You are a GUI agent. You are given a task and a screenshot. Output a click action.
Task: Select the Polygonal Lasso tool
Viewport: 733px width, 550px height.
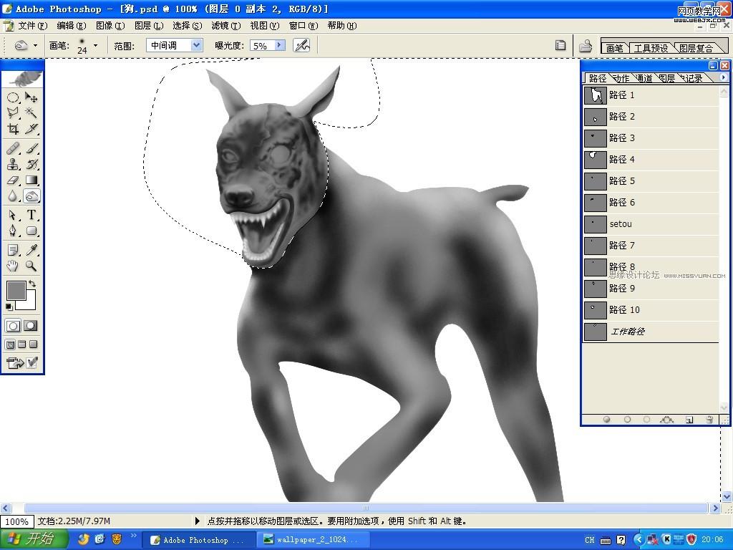click(13, 112)
